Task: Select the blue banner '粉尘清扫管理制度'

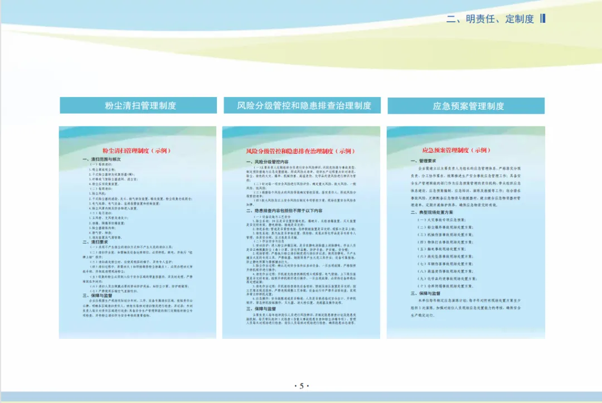Action: (138, 105)
